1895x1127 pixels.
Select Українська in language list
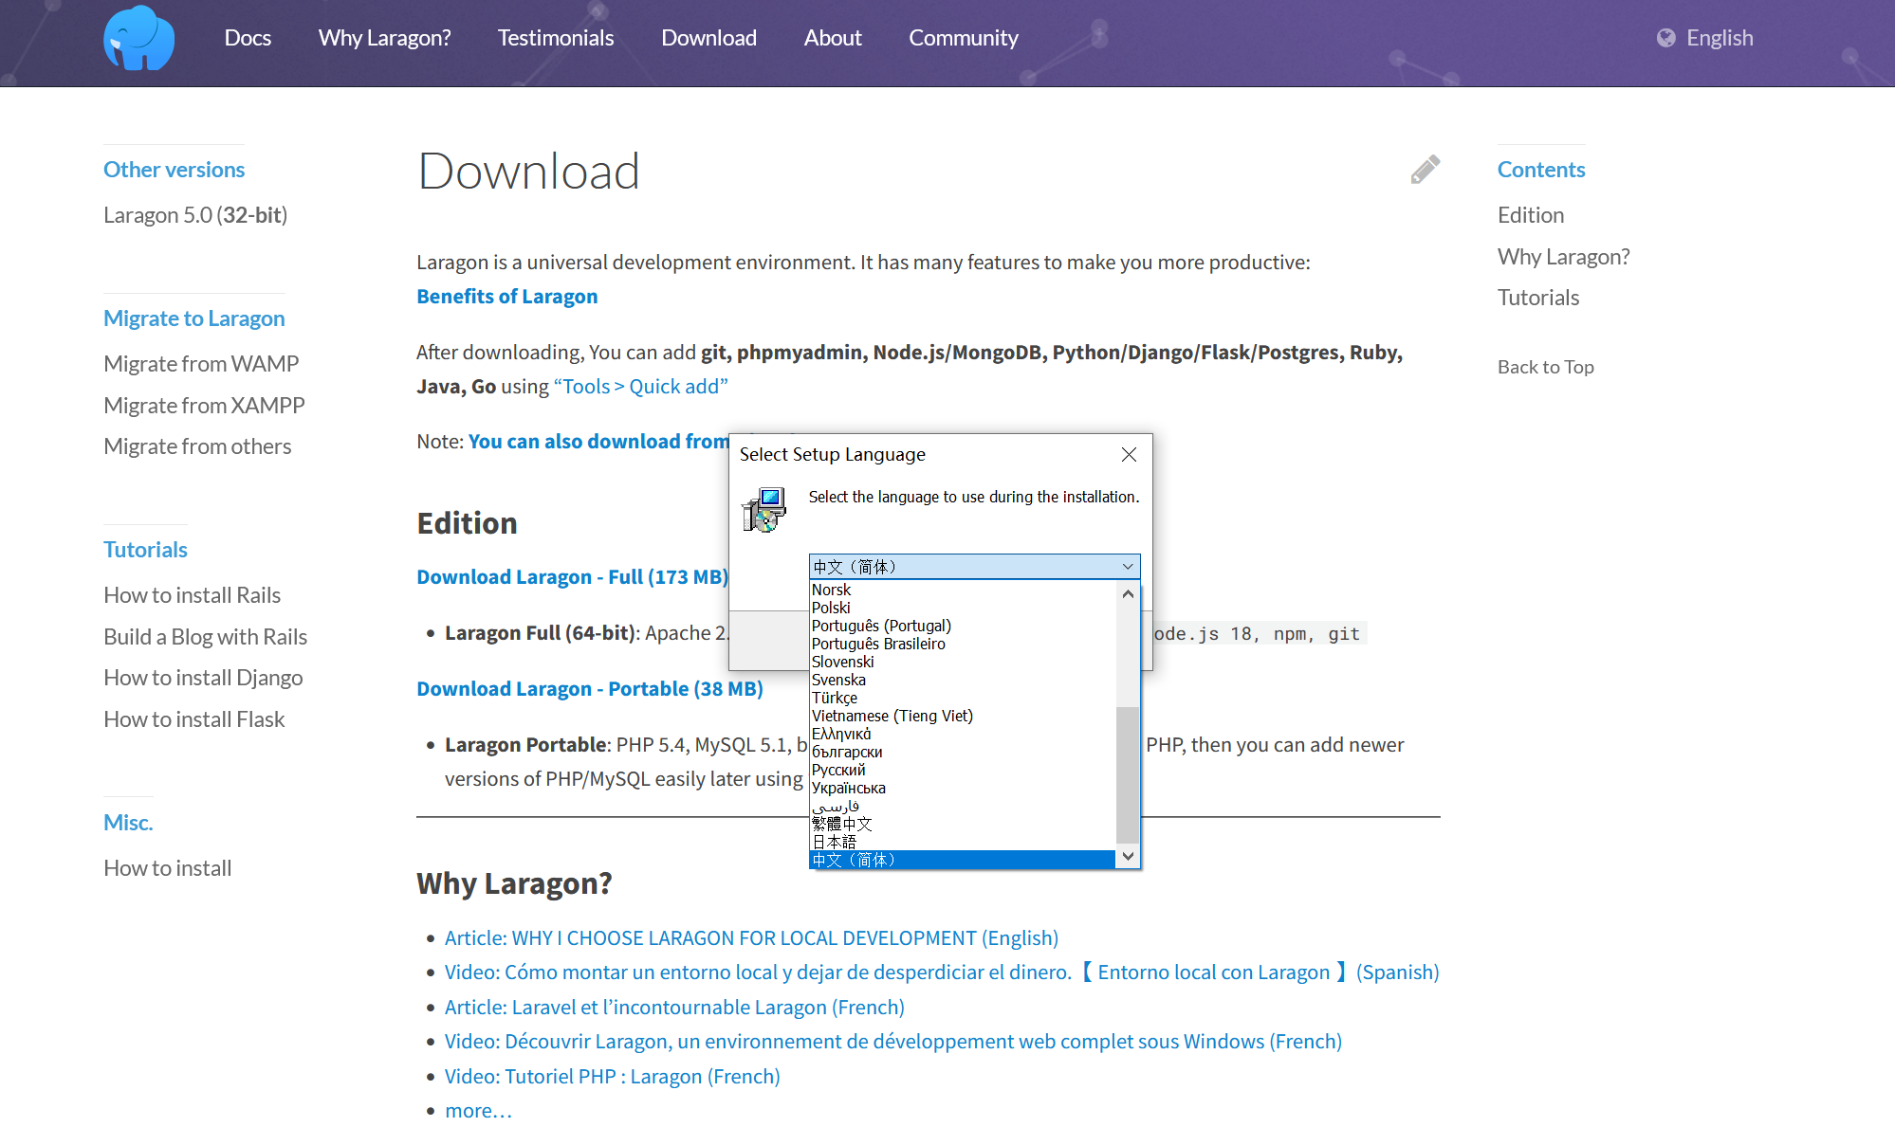pyautogui.click(x=963, y=788)
